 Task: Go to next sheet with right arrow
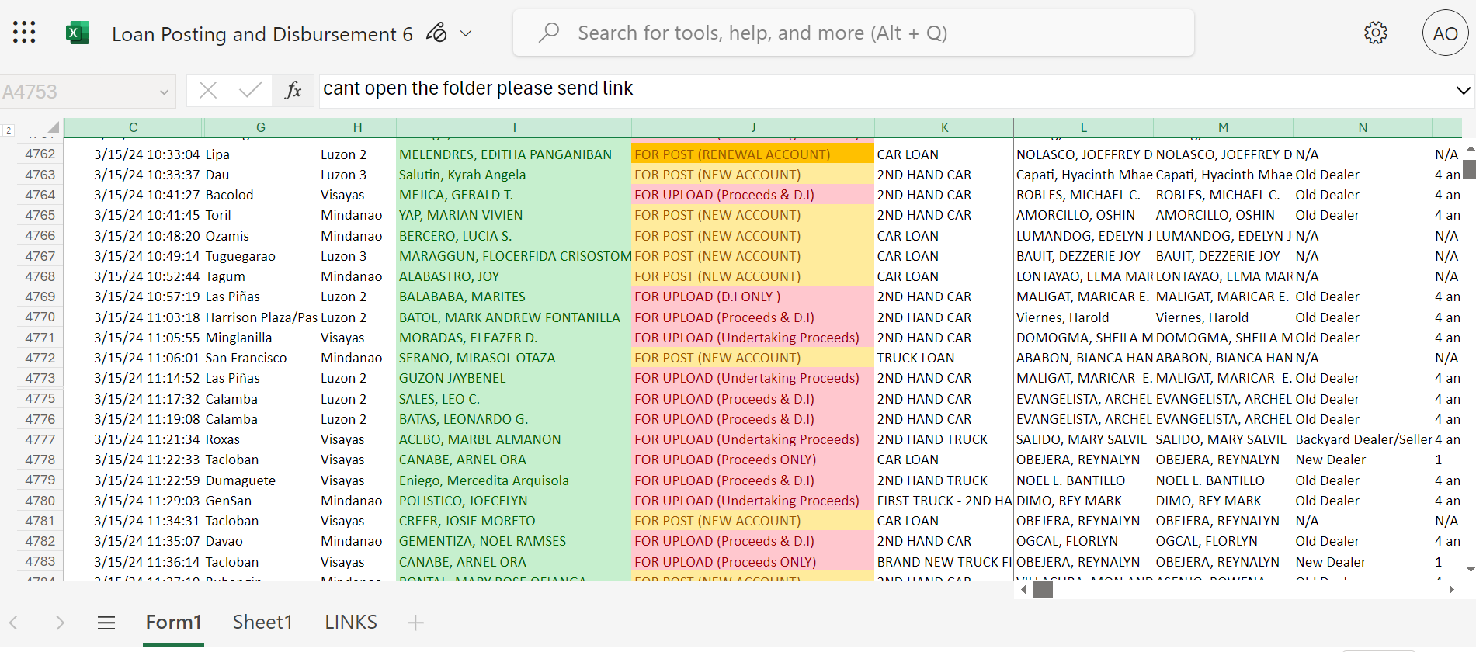coord(60,623)
